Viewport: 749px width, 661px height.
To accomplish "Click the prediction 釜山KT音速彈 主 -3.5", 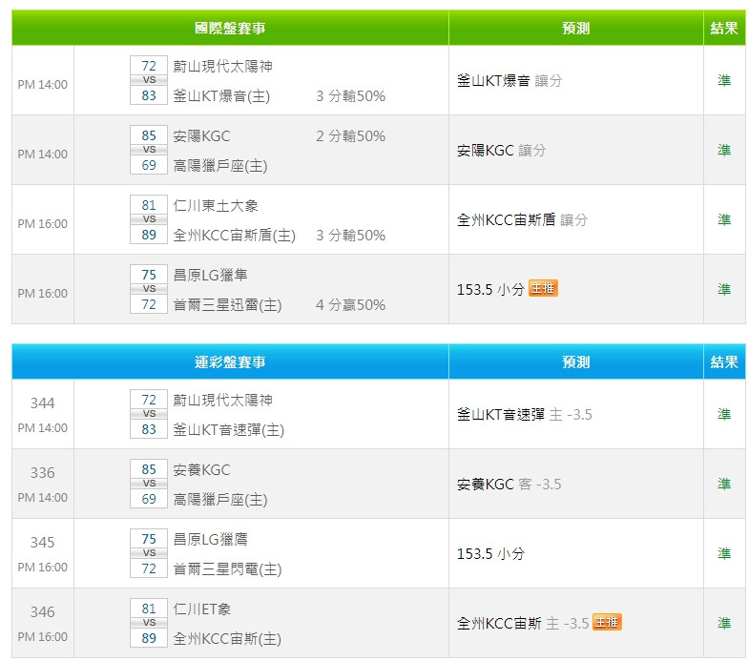I will [525, 415].
